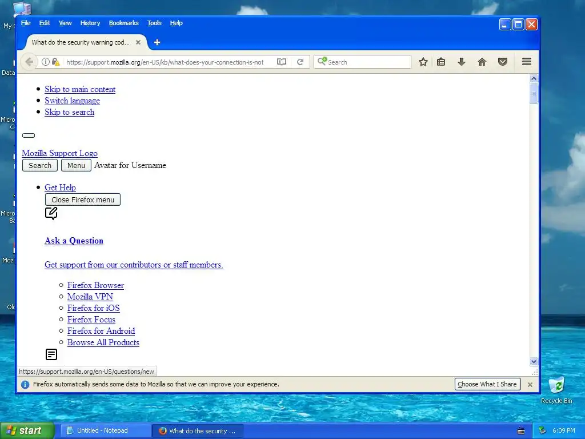The width and height of the screenshot is (585, 439).
Task: Click the URL address field
Action: click(164, 62)
